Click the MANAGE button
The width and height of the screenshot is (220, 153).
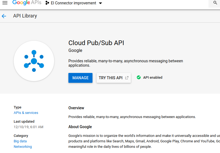(80, 78)
